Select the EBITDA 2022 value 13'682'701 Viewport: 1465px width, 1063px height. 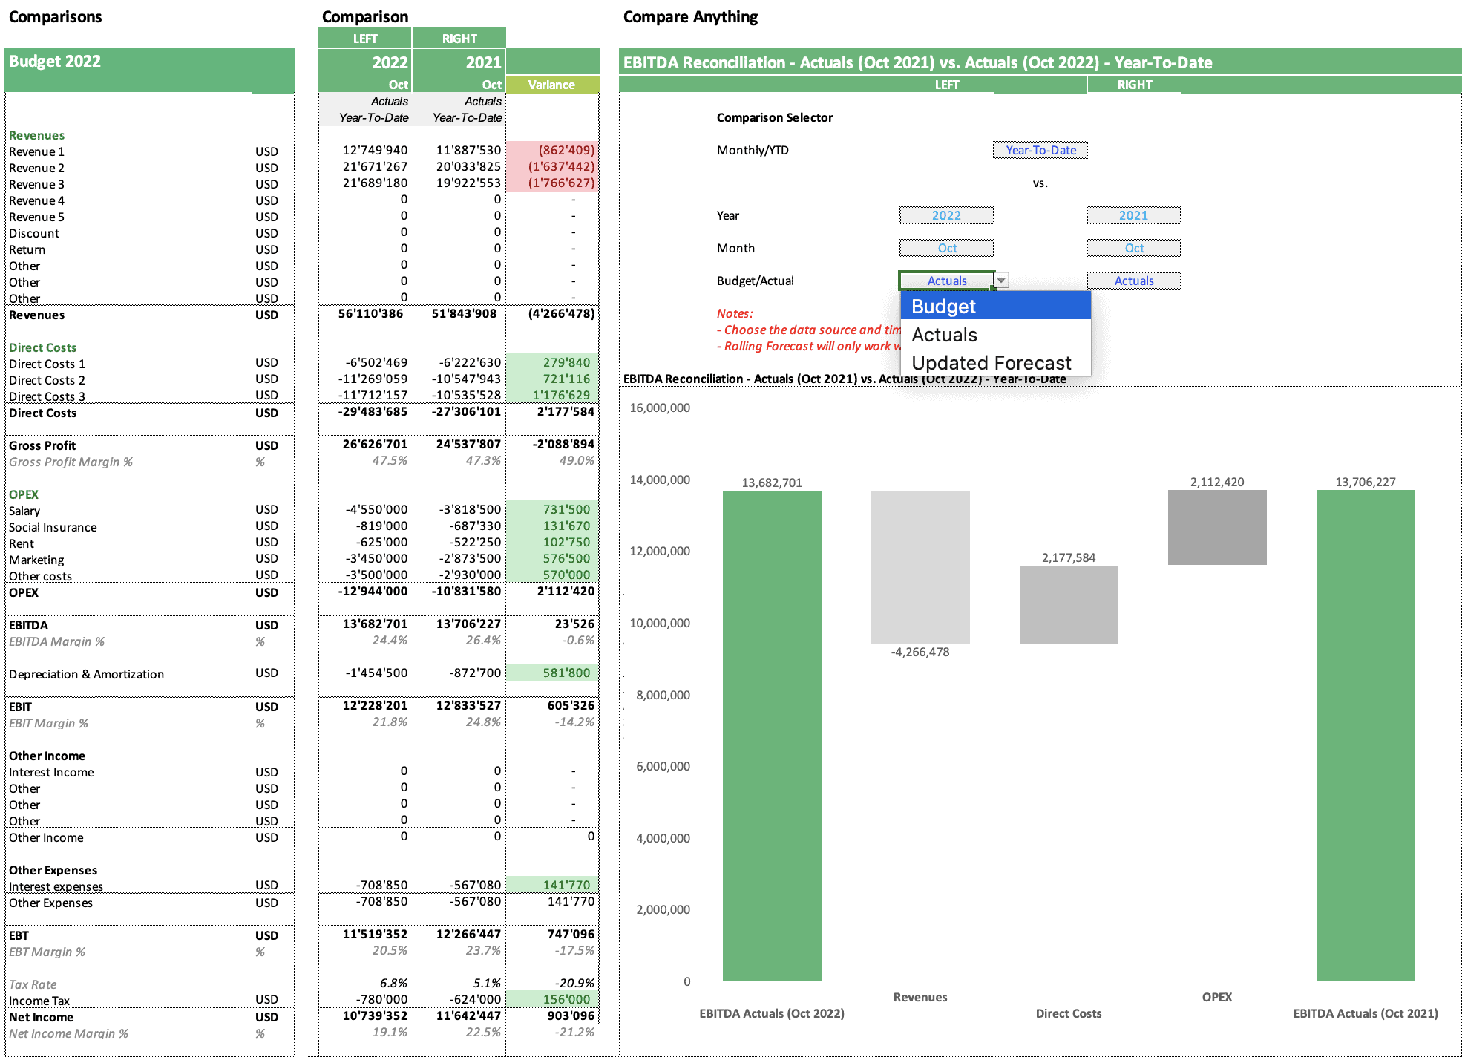point(375,624)
